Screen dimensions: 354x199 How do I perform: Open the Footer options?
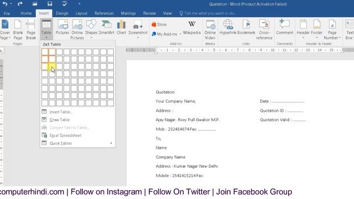317,29
